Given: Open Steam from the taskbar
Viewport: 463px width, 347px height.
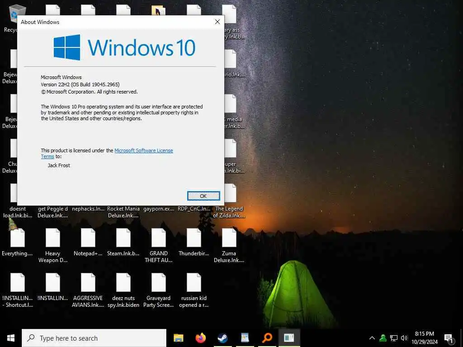Looking at the screenshot, I should pos(222,338).
